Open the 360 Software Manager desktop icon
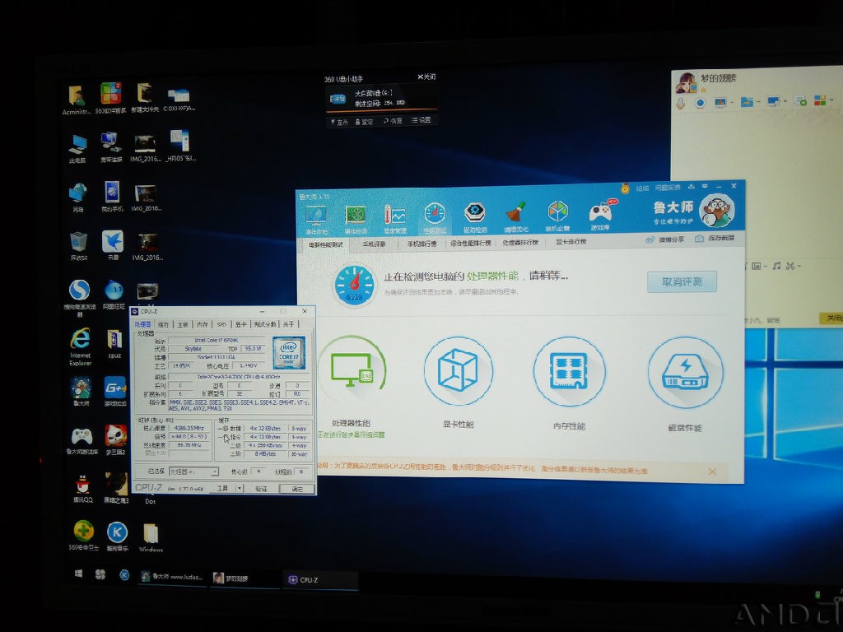Image resolution: width=843 pixels, height=632 pixels. click(x=111, y=98)
